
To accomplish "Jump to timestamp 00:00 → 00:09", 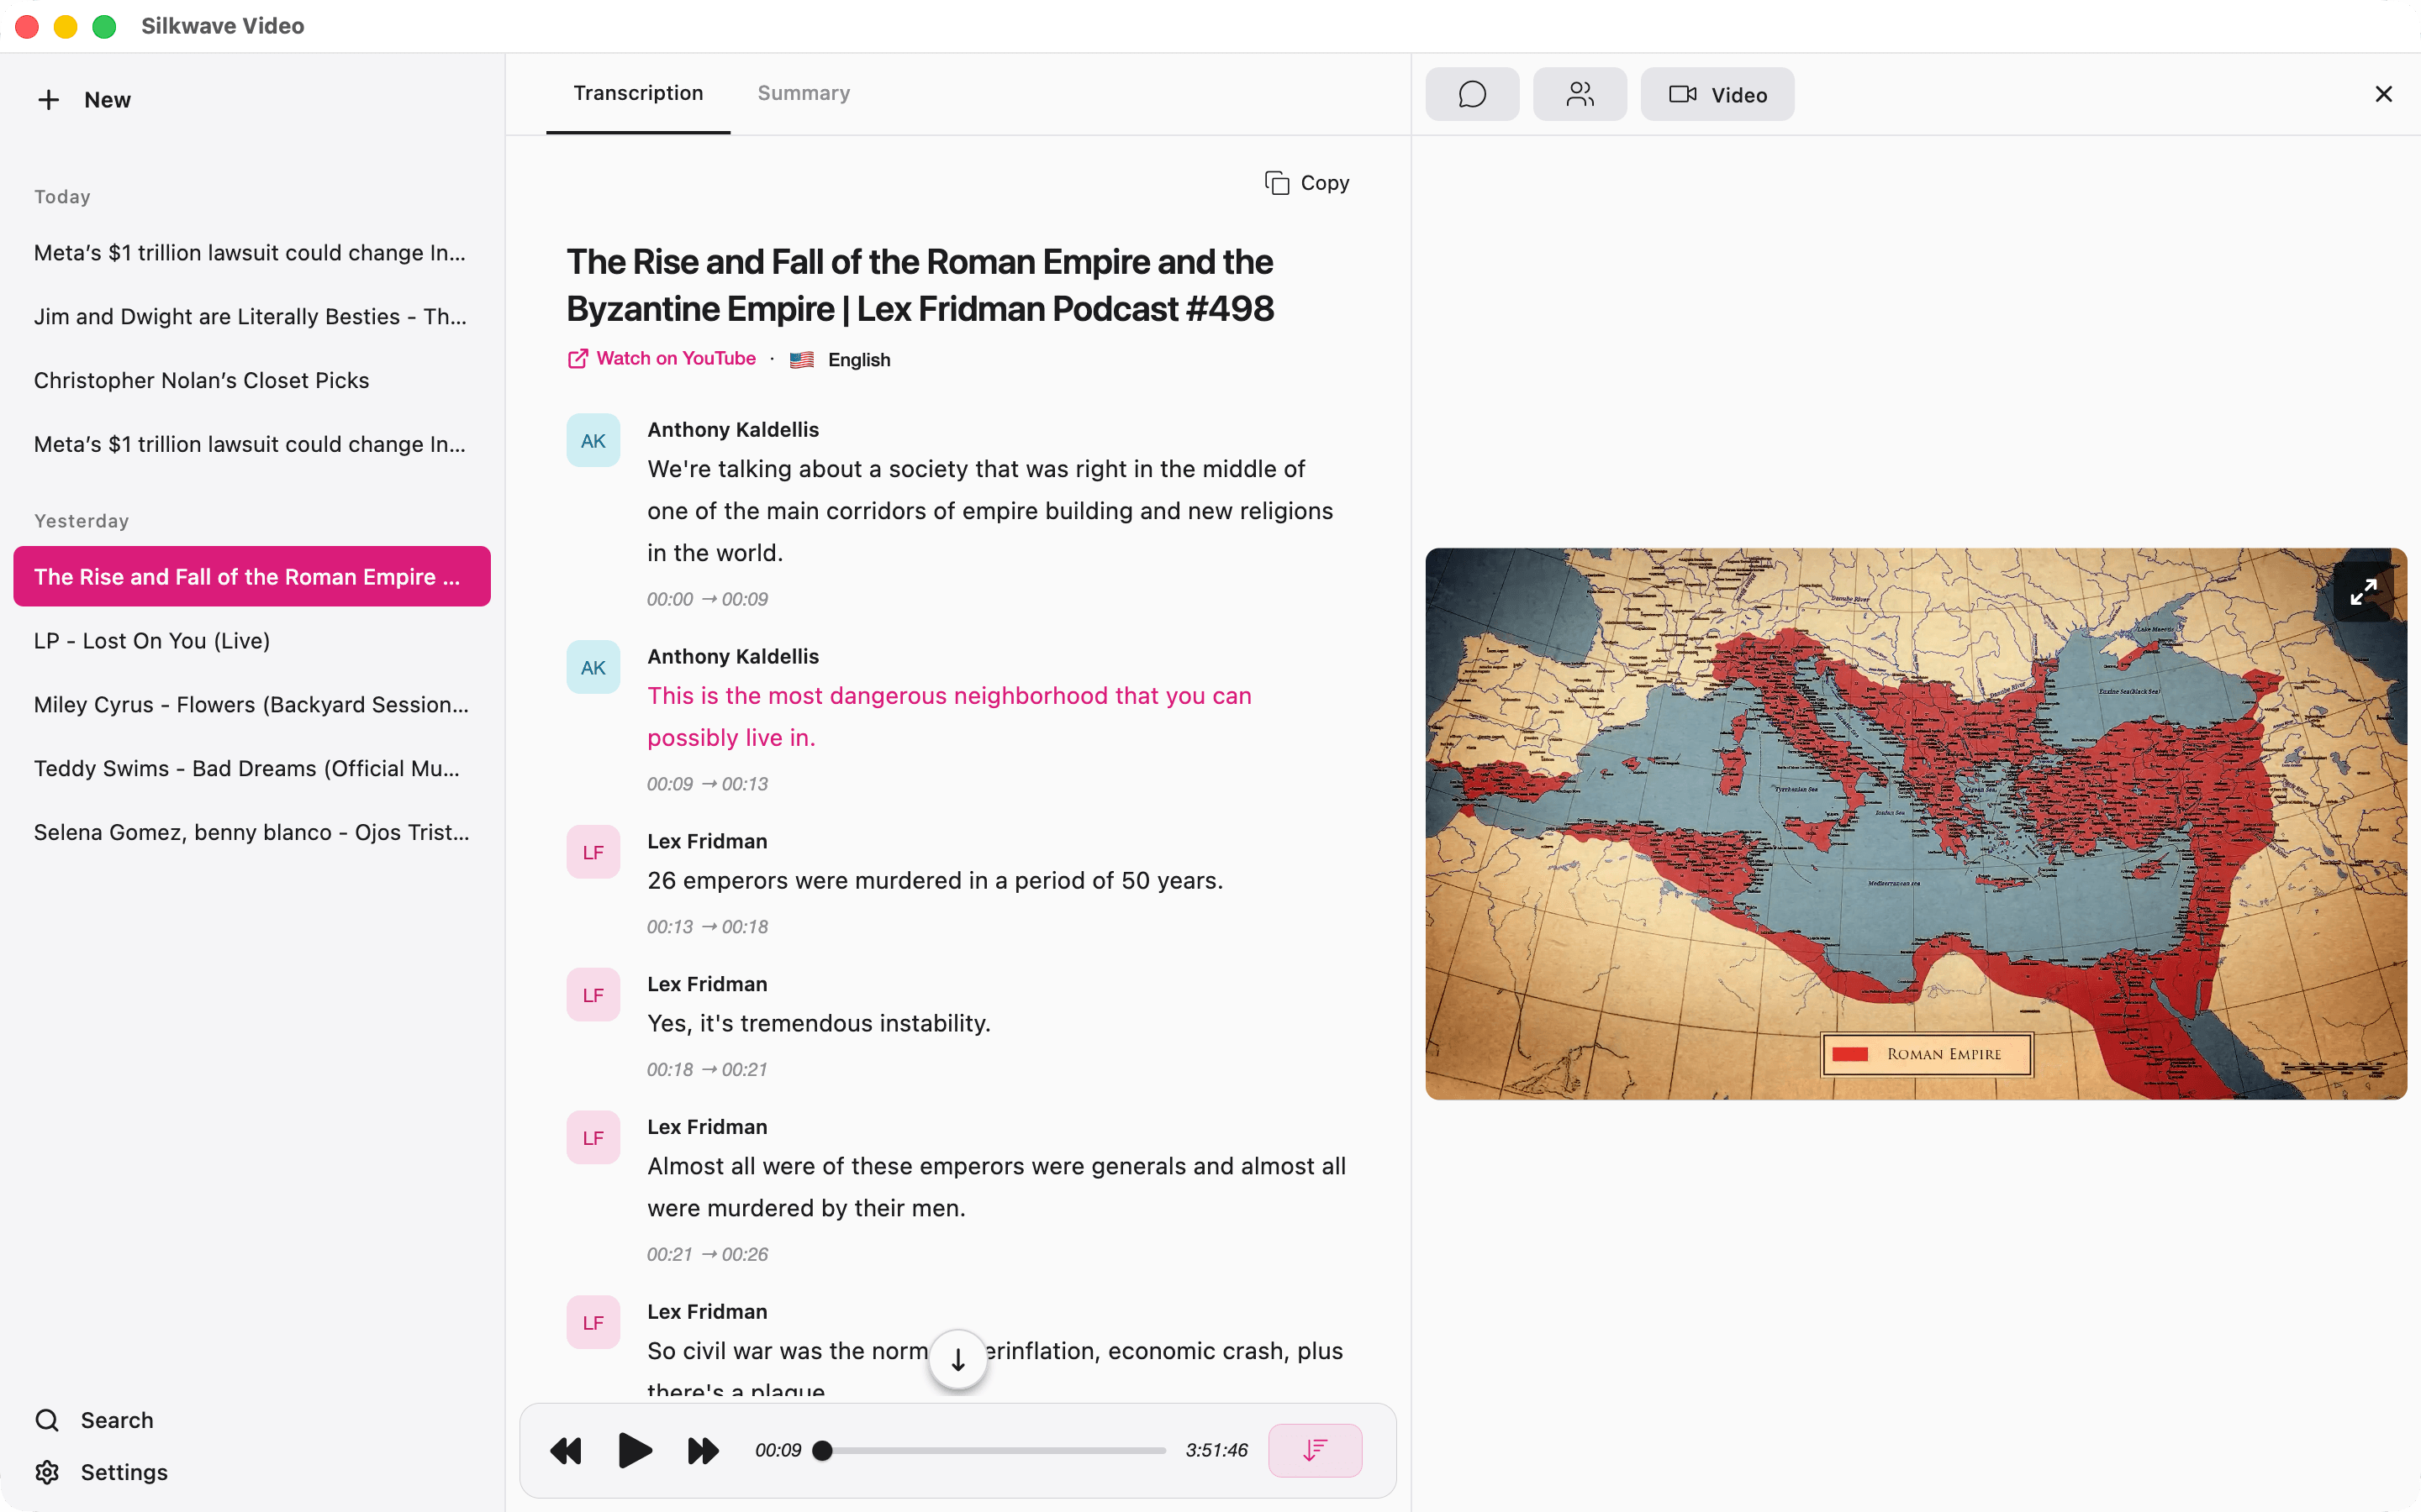I will click(x=707, y=599).
